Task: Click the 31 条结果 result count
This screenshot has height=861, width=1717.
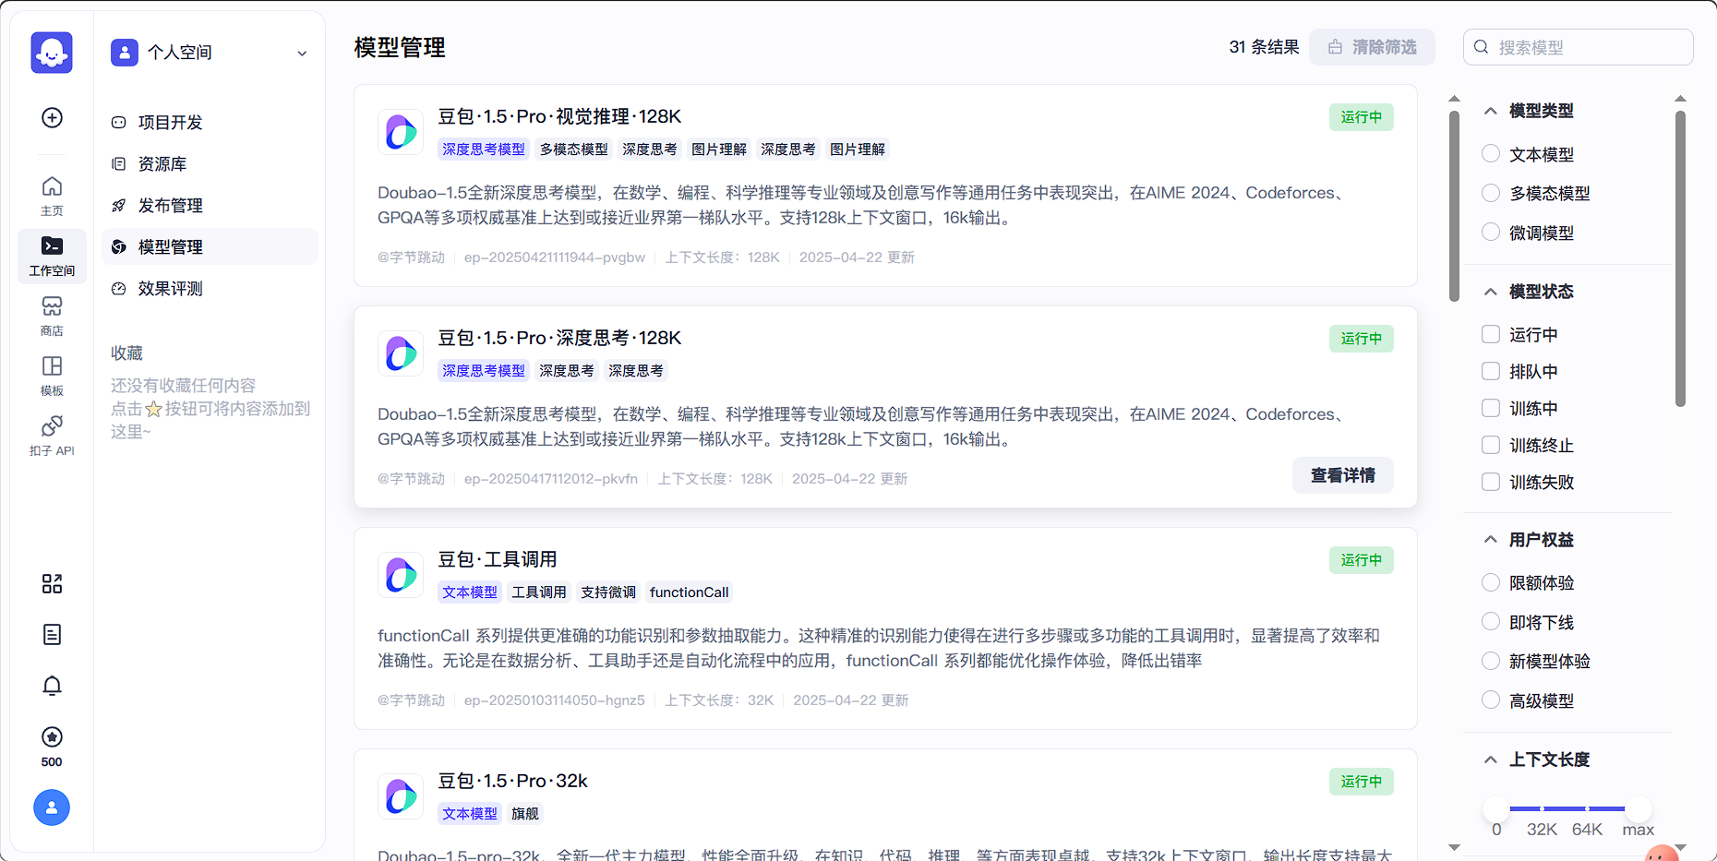Action: [1264, 47]
